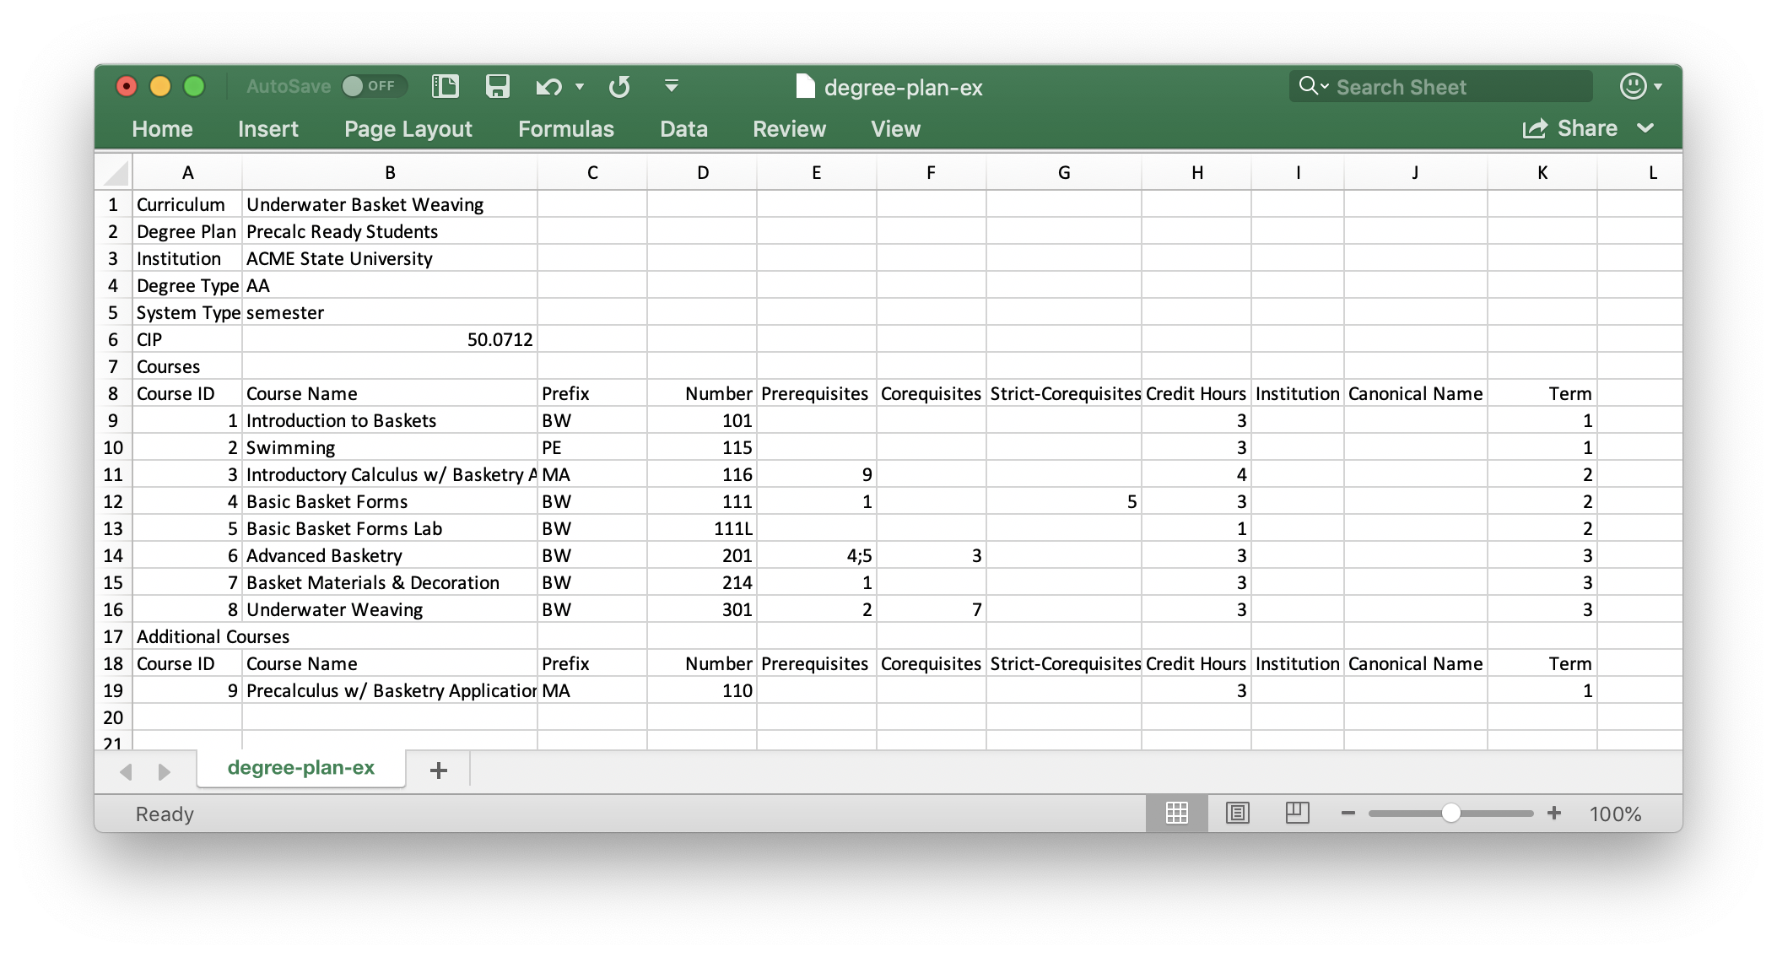Click the smiley feedback icon
The image size is (1777, 957).
coord(1634,86)
